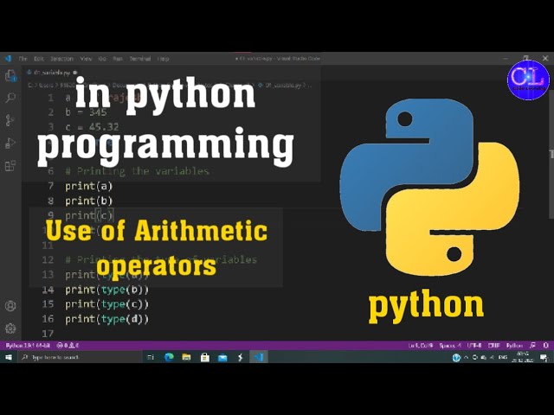Click the editor vertical scrollbar

551,156
